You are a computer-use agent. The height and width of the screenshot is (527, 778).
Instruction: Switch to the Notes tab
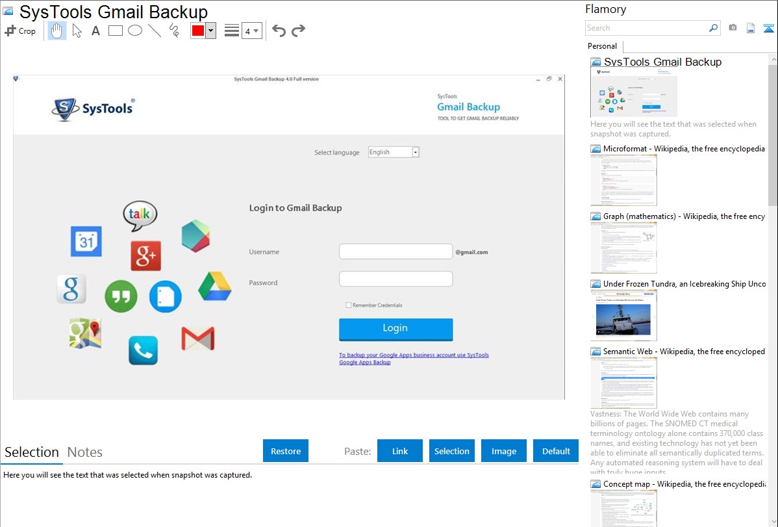(x=85, y=452)
